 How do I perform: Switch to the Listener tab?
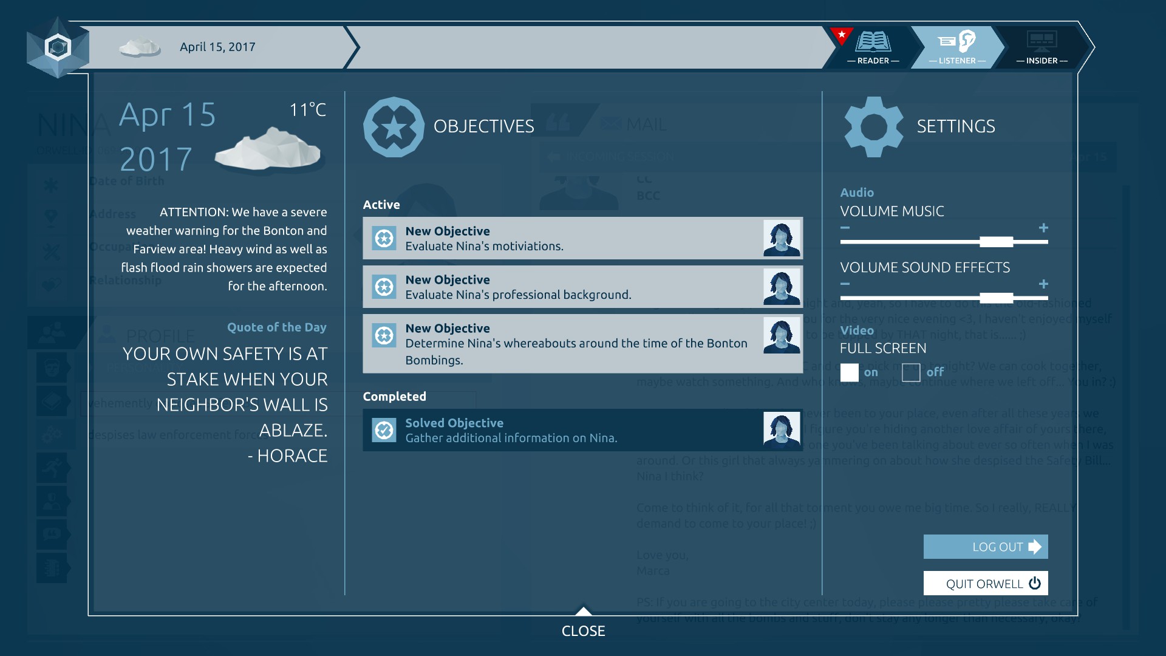tap(957, 47)
